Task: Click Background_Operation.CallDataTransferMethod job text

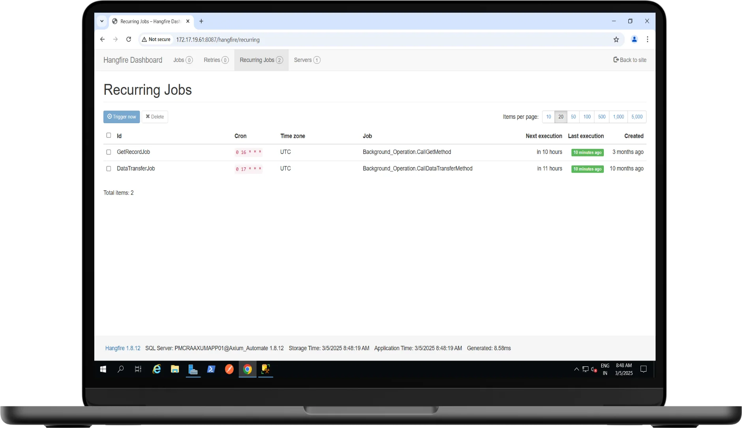Action: click(418, 169)
